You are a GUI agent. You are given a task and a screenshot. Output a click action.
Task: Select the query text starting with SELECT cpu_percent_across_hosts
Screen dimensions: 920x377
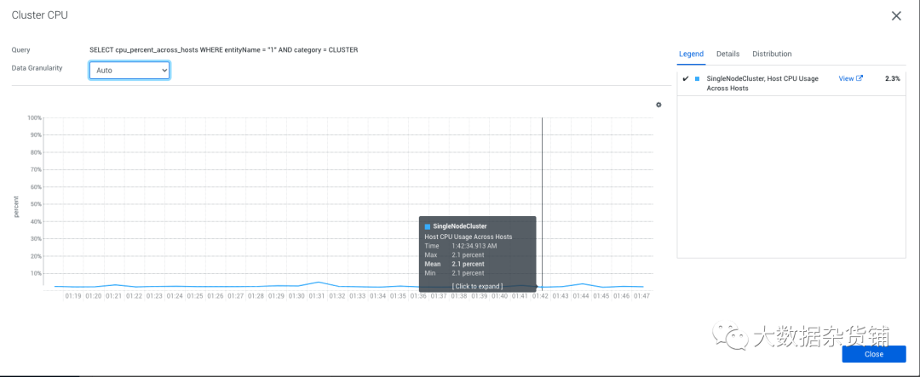[x=223, y=50]
